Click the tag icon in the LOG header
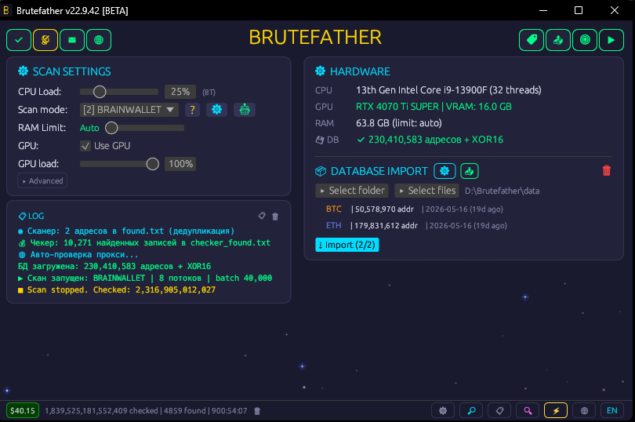 coord(262,216)
